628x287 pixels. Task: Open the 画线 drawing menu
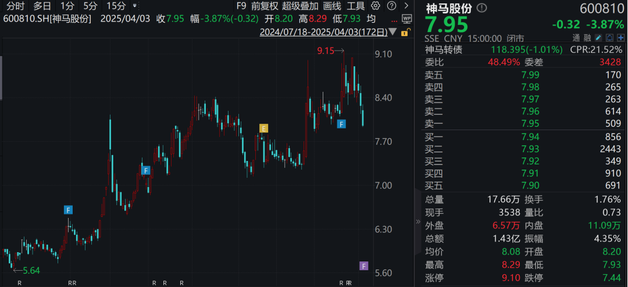pyautogui.click(x=333, y=6)
